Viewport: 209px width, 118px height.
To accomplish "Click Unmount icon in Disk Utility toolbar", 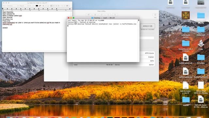I will click(x=115, y=14).
